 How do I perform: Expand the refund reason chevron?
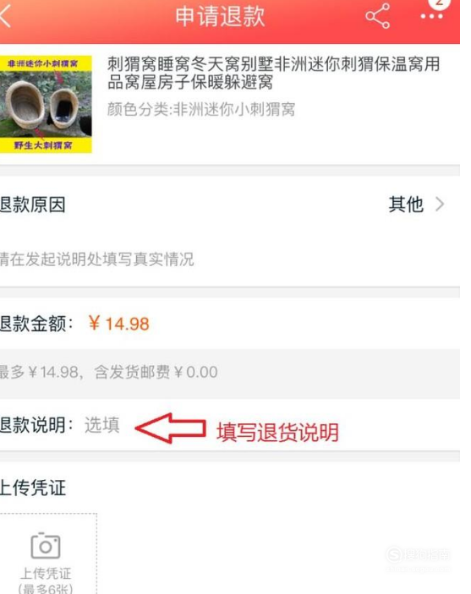440,204
